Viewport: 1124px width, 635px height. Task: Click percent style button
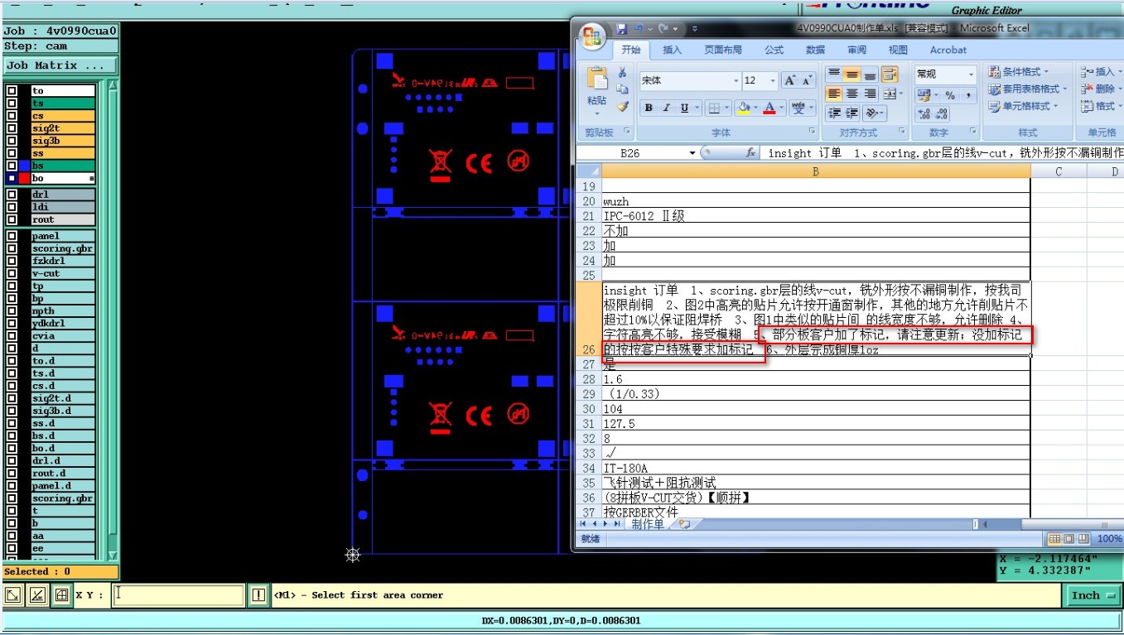950,95
